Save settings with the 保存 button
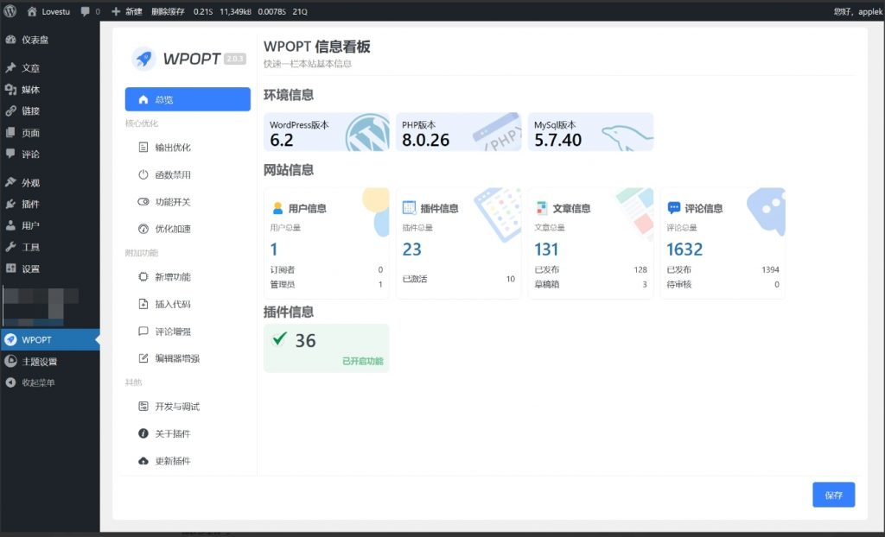The height and width of the screenshot is (537, 885). point(834,495)
